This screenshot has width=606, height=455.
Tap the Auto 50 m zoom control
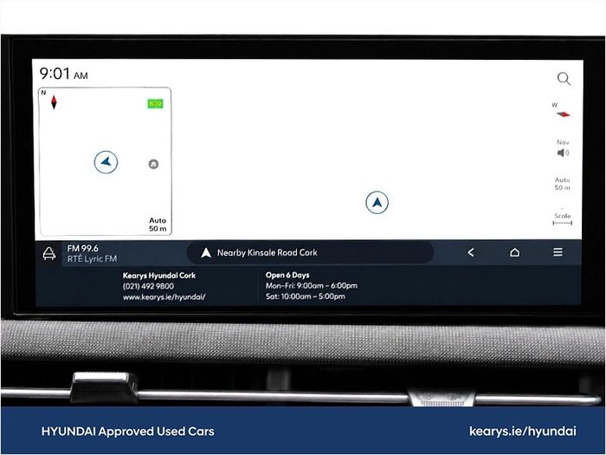[563, 184]
